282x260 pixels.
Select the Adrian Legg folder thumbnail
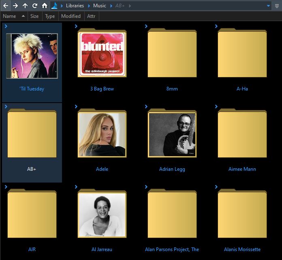(x=172, y=134)
